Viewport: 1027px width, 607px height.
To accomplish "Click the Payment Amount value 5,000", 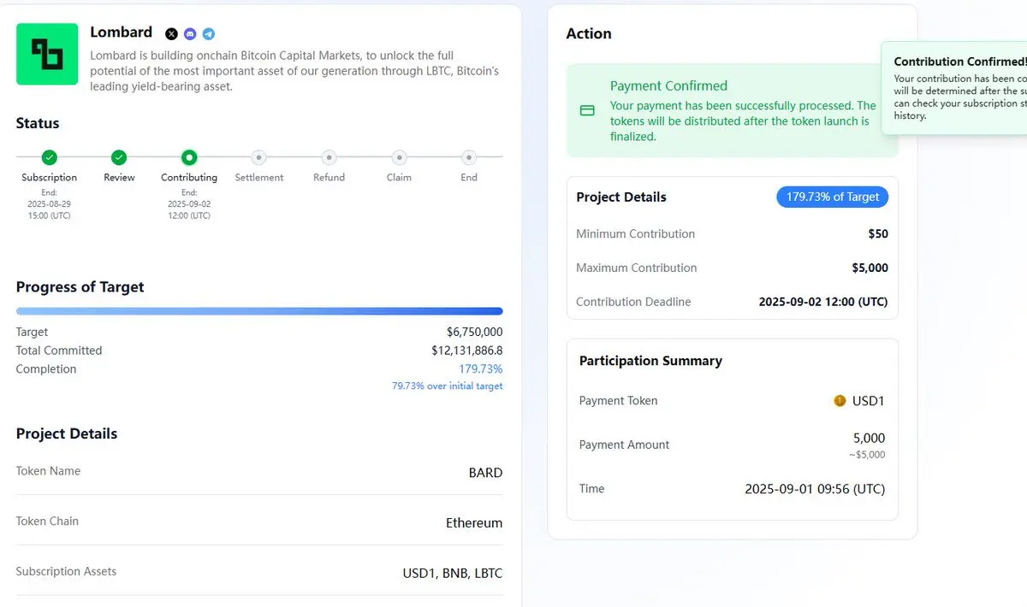I will 870,438.
